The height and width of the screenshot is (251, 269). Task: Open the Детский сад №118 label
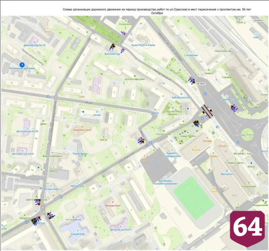[x=35, y=45]
